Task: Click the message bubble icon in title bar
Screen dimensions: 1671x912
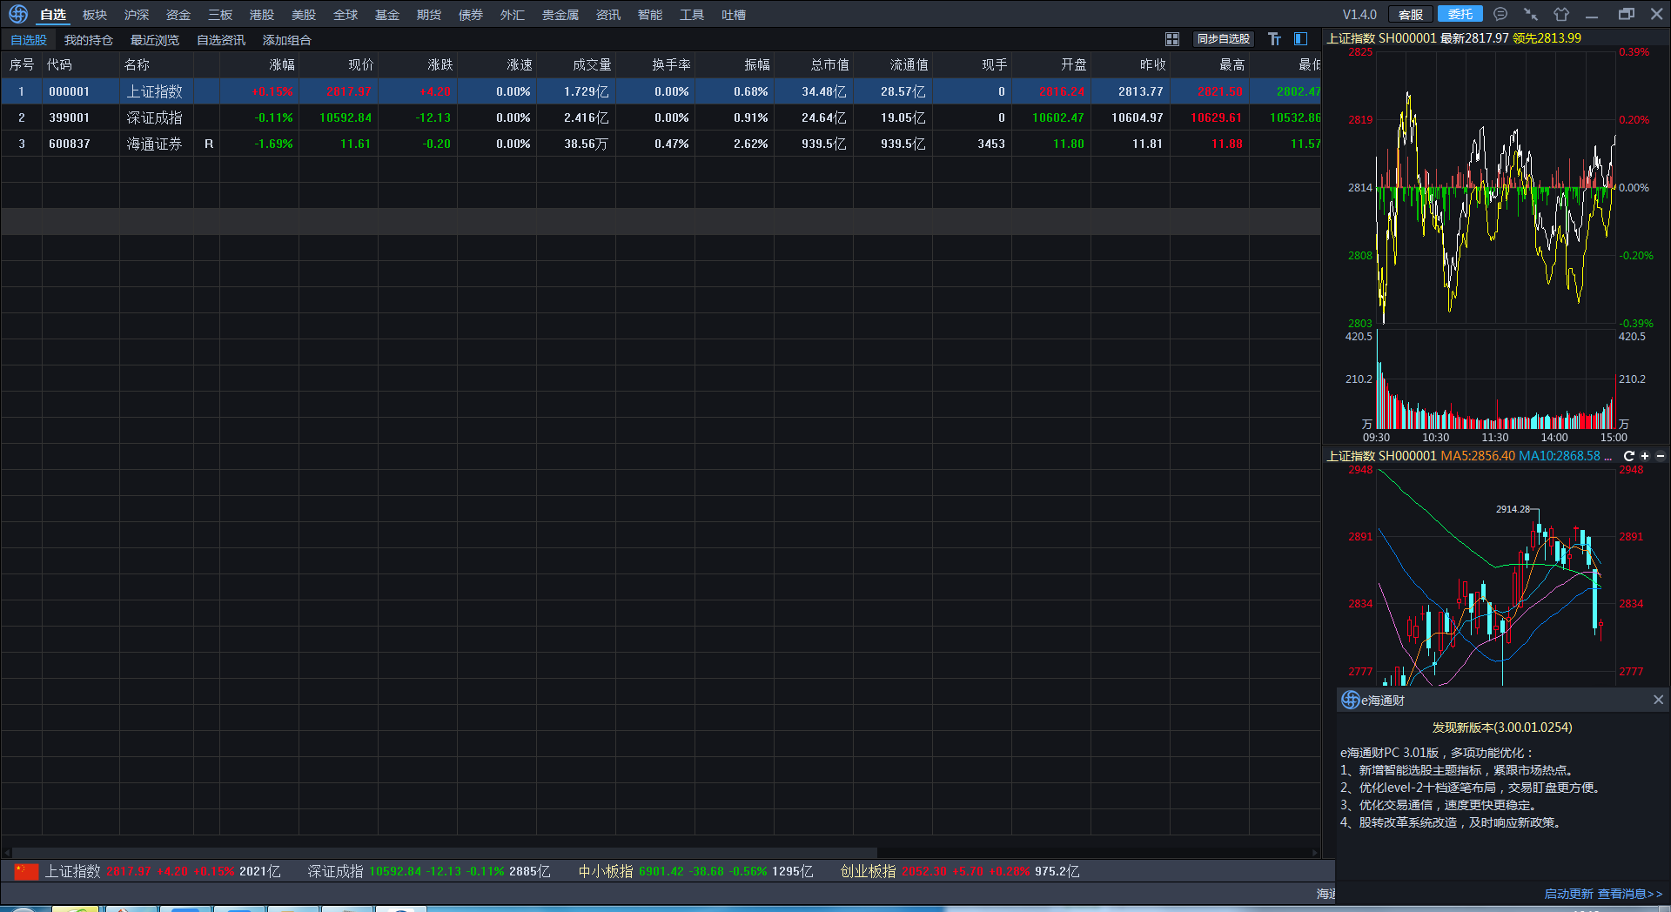Action: pos(1500,14)
